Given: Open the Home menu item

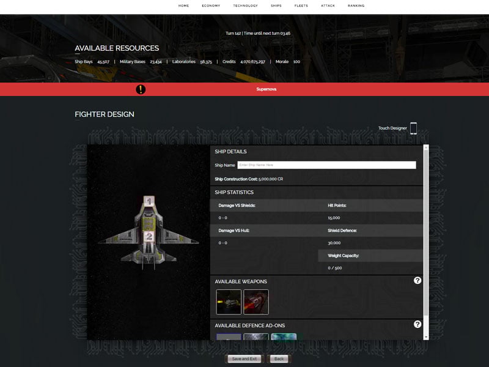Looking at the screenshot, I should 183,6.
